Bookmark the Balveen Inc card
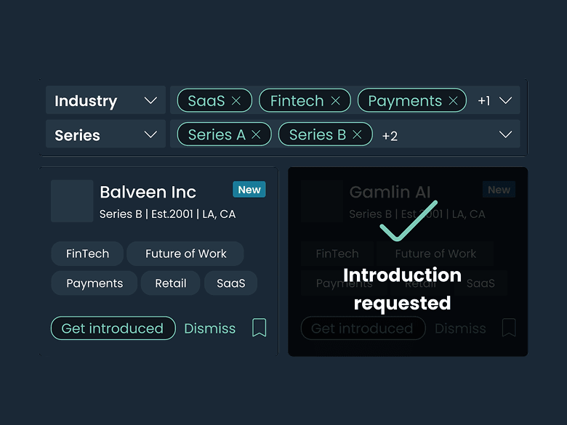The image size is (567, 425). (259, 328)
